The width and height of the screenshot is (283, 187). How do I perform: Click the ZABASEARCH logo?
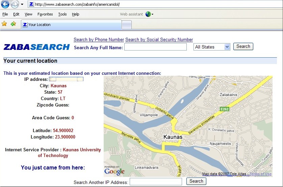click(36, 47)
